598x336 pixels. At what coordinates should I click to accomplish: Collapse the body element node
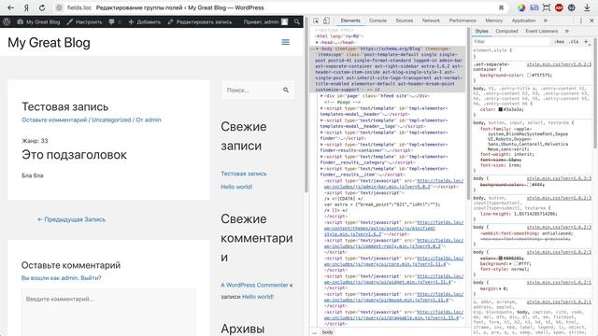point(317,49)
